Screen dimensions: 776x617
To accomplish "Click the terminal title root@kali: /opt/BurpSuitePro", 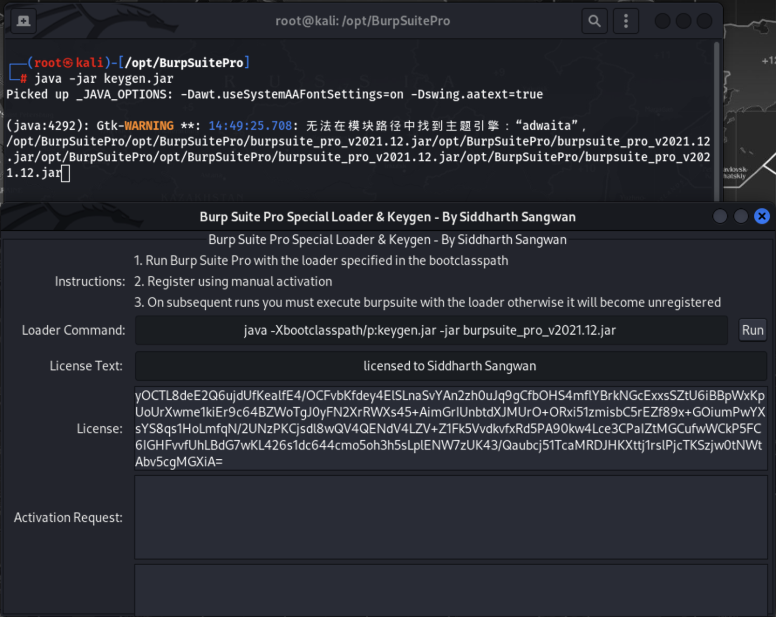I will coord(362,21).
